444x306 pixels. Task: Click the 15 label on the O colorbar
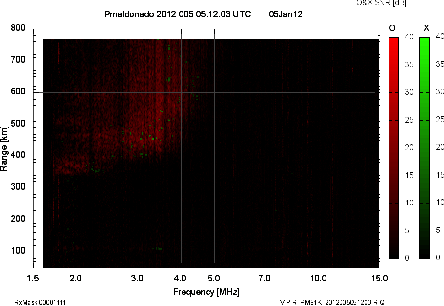pyautogui.click(x=409, y=175)
